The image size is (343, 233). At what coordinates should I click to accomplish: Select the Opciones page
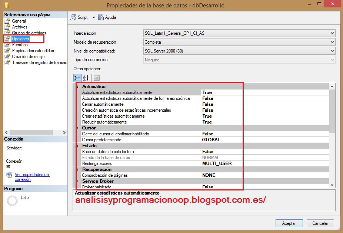20,39
